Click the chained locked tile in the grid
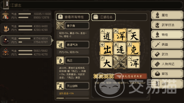184x103 pixels. [120, 62]
